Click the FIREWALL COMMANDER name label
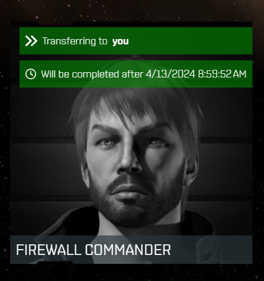264x281 pixels. point(94,250)
